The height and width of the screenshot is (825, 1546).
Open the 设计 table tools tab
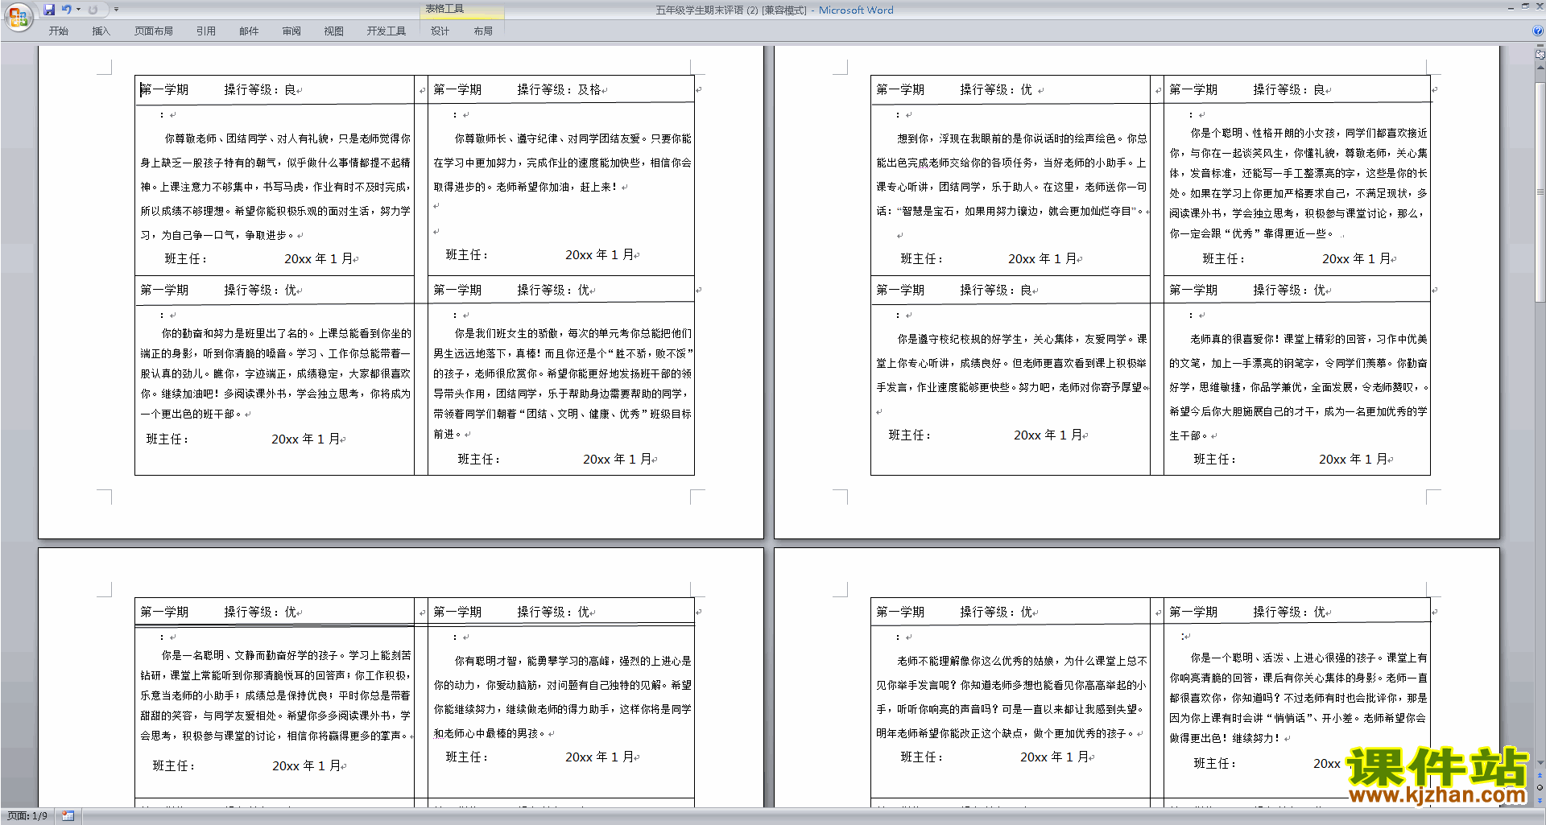440,31
